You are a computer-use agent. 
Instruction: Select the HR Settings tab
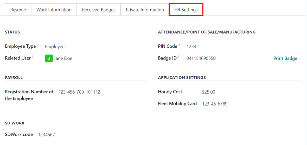pyautogui.click(x=186, y=10)
